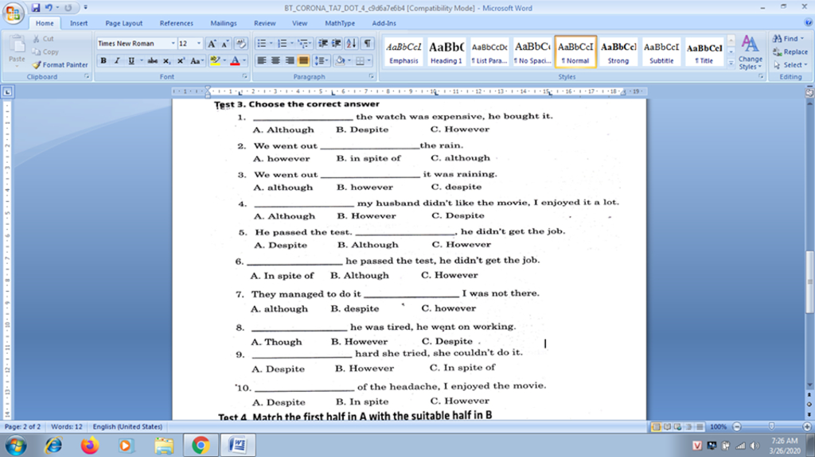Open Font dialog launcher

point(245,76)
